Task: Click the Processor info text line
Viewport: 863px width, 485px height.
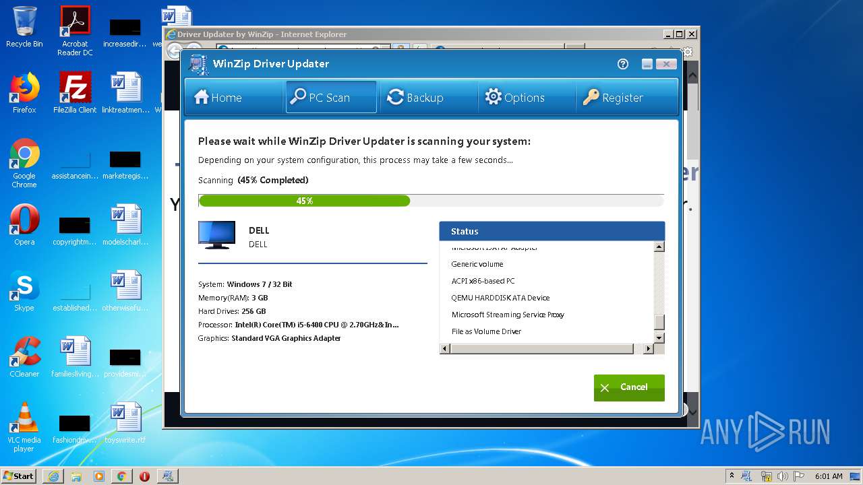Action: tap(298, 325)
